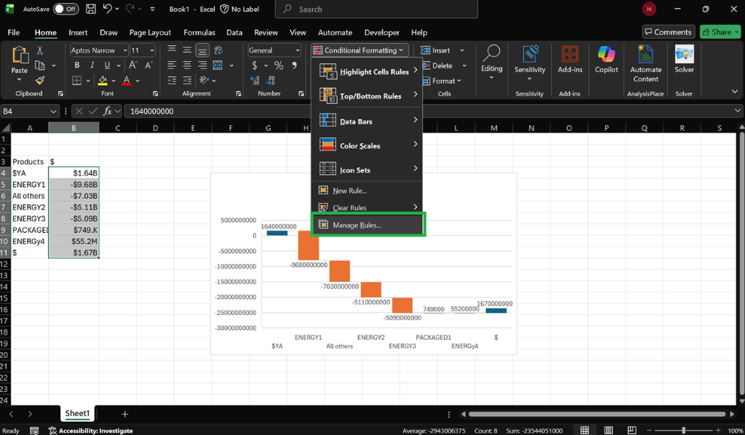This screenshot has height=435, width=745.
Task: Launch the Automate Content tool
Action: click(645, 62)
